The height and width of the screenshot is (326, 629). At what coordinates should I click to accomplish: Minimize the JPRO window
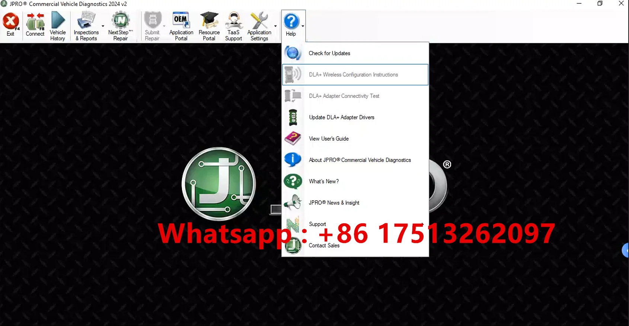[579, 4]
